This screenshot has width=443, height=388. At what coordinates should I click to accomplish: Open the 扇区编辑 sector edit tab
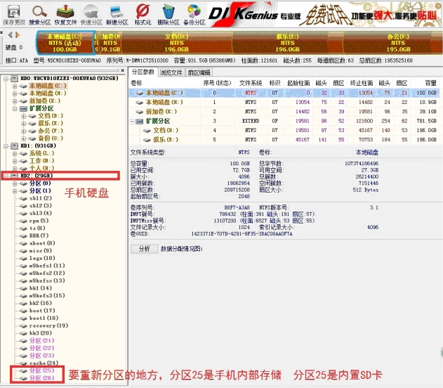199,72
